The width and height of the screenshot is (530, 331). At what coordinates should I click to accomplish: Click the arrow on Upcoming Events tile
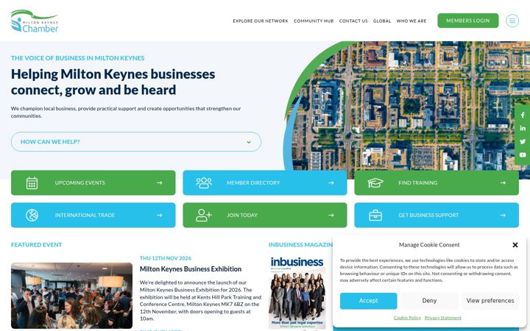pos(160,182)
